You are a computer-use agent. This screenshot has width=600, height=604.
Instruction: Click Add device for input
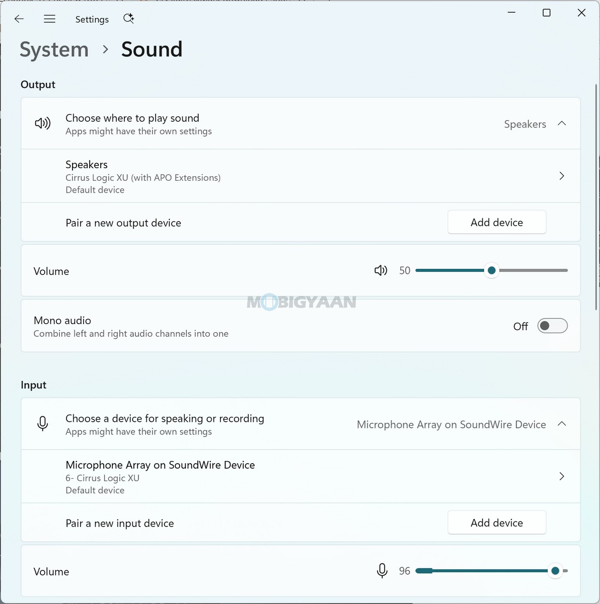[x=497, y=523]
